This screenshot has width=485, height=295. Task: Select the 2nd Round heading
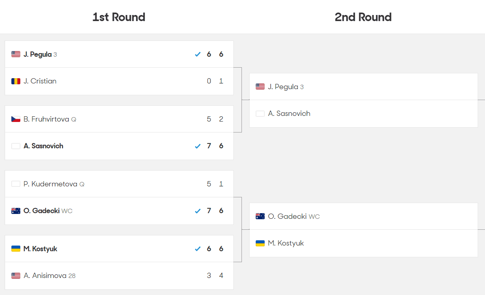[x=363, y=17]
